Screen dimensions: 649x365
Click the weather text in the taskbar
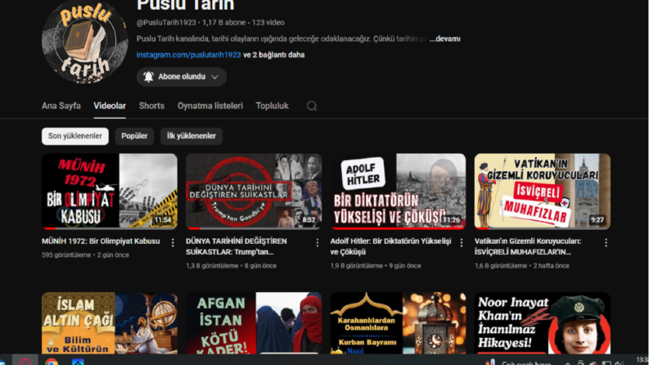[525, 363]
